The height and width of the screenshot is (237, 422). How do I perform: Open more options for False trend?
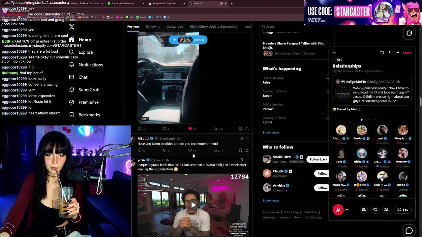pyautogui.click(x=328, y=78)
